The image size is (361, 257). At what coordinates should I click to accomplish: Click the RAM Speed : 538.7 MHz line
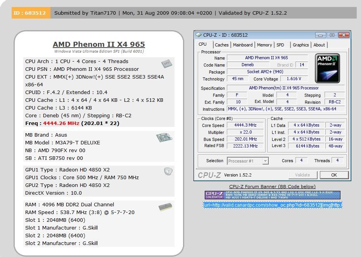[79, 212]
